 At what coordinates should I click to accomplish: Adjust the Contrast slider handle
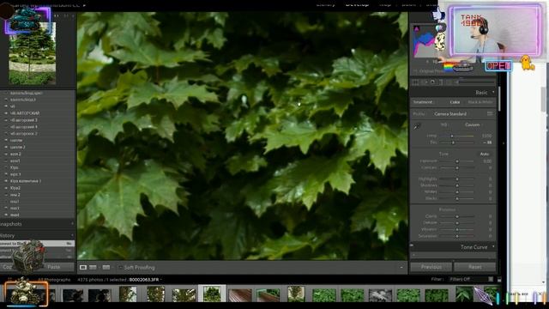[x=457, y=168]
